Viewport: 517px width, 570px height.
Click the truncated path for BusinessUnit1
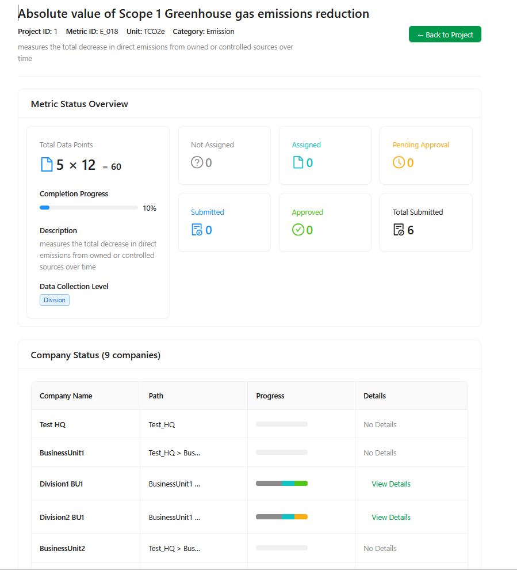[x=174, y=453]
